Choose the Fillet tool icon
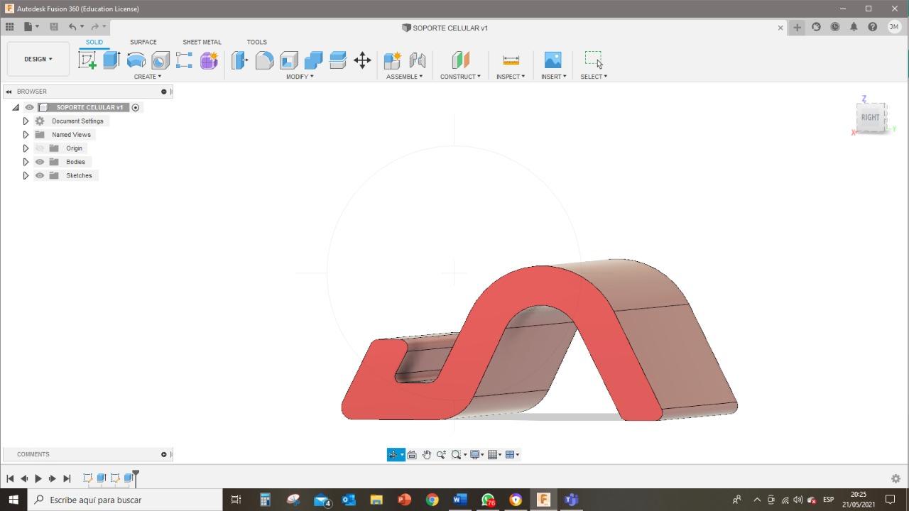This screenshot has height=511, width=909. (x=264, y=60)
